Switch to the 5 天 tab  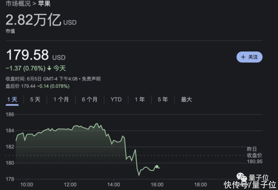coord(35,100)
